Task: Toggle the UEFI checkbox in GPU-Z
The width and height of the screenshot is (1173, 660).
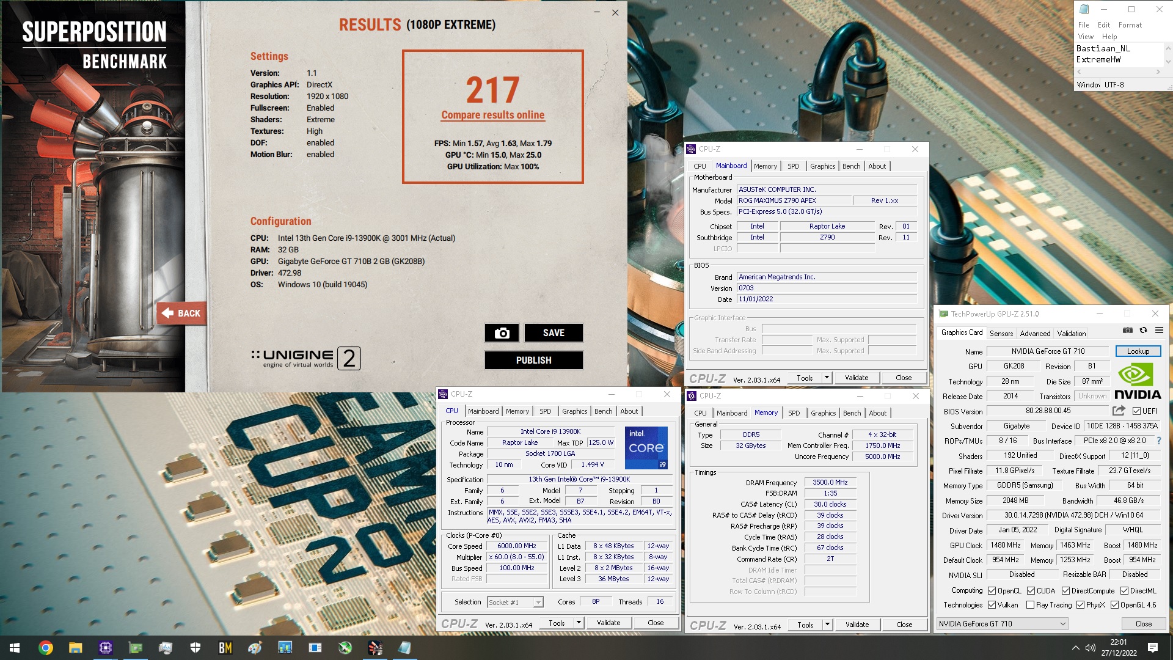Action: pyautogui.click(x=1136, y=411)
